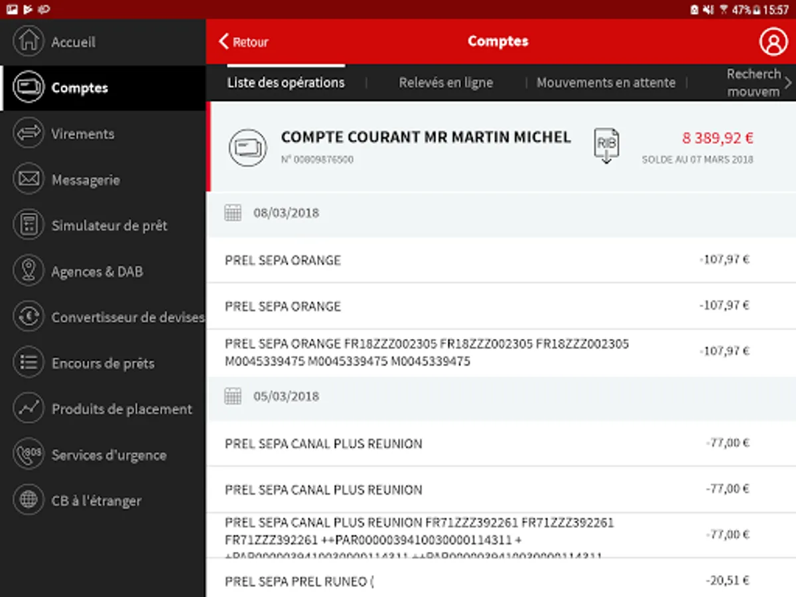The height and width of the screenshot is (597, 796).
Task: Open the Agences & DAB location pin icon
Action: (x=28, y=271)
